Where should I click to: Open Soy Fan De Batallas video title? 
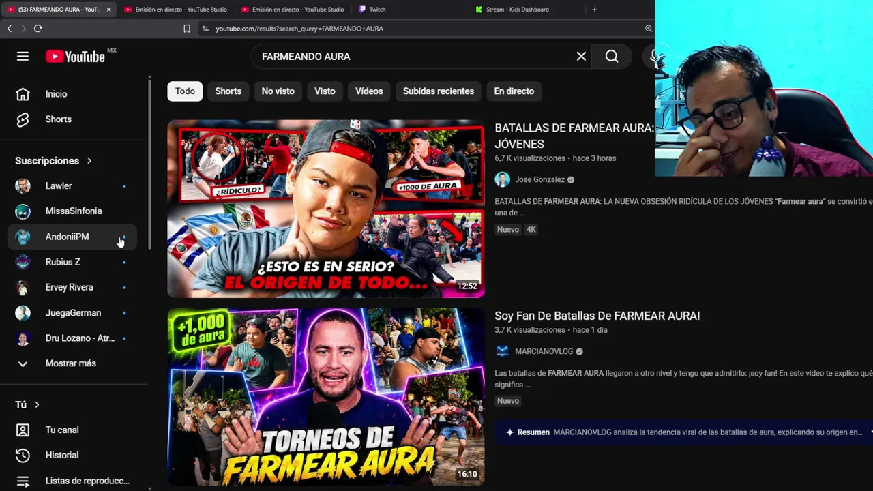click(597, 316)
